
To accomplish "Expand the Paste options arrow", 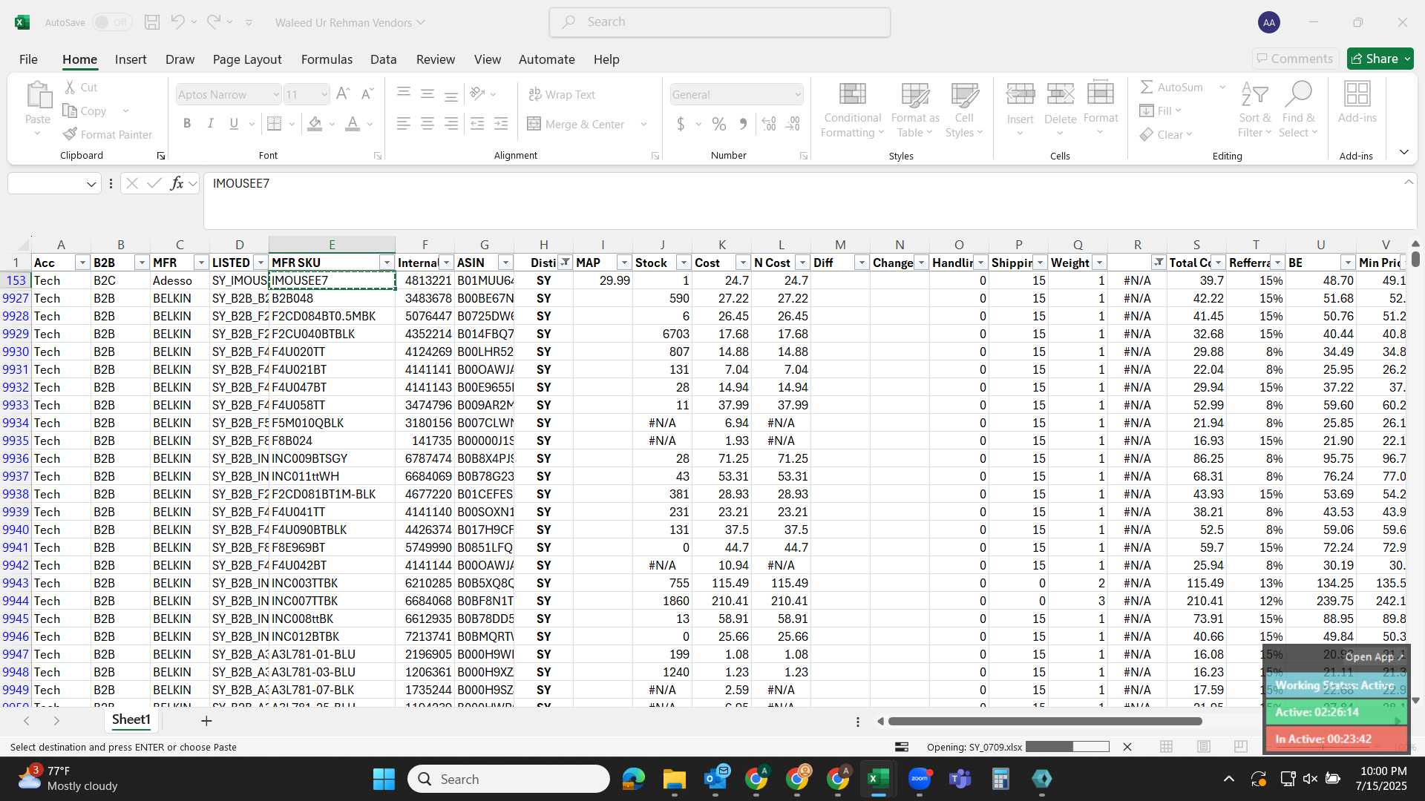I will [37, 133].
